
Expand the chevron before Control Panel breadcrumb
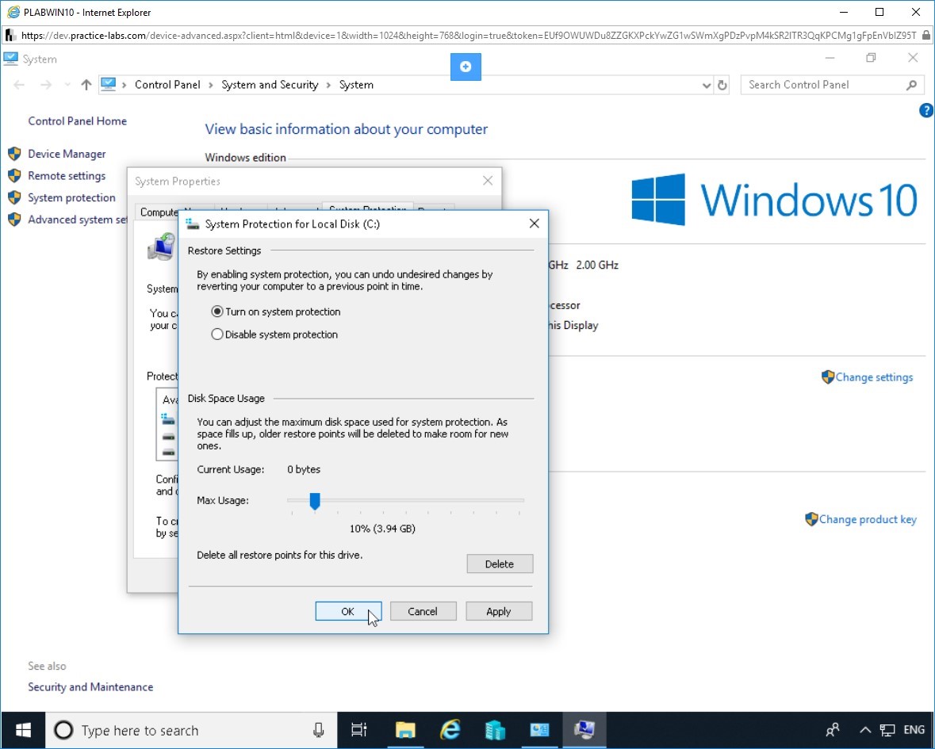(x=124, y=86)
